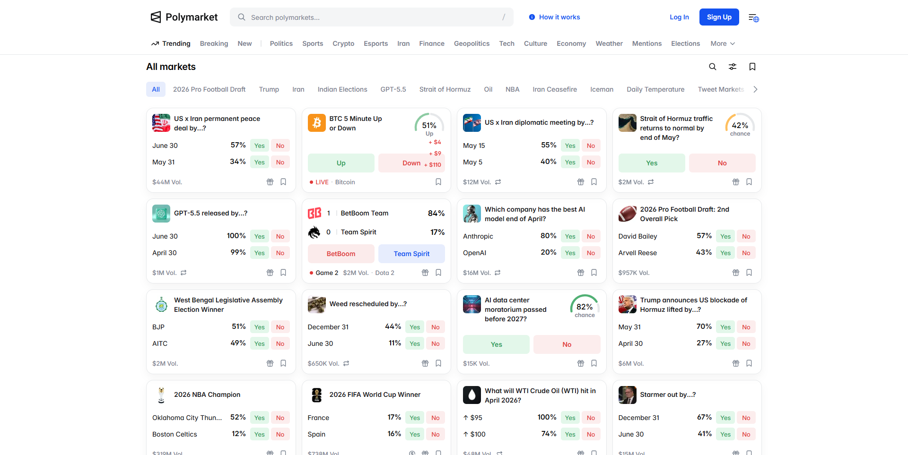Open the language settings menu icon
Screen dimensions: 908x455
tap(753, 17)
